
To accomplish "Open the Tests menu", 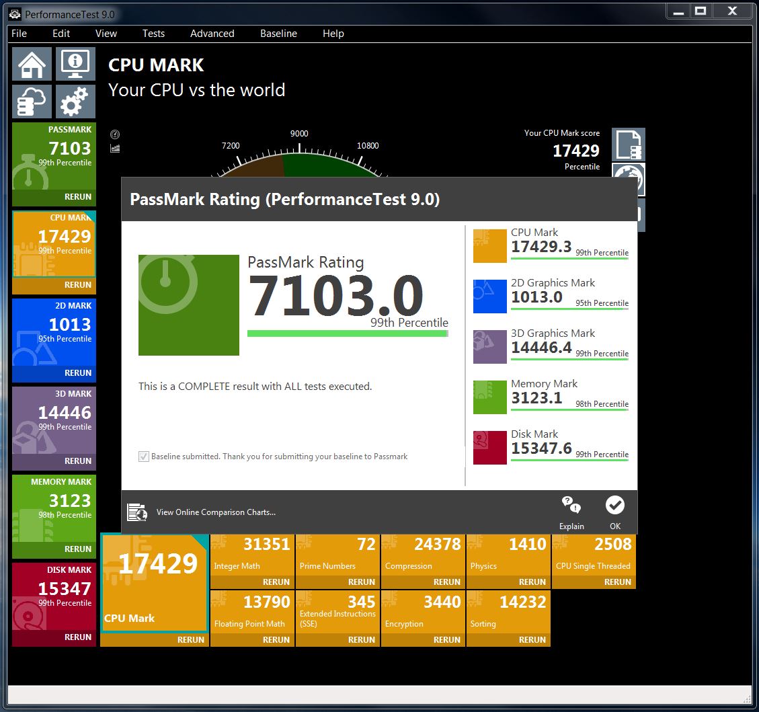I will pos(153,33).
